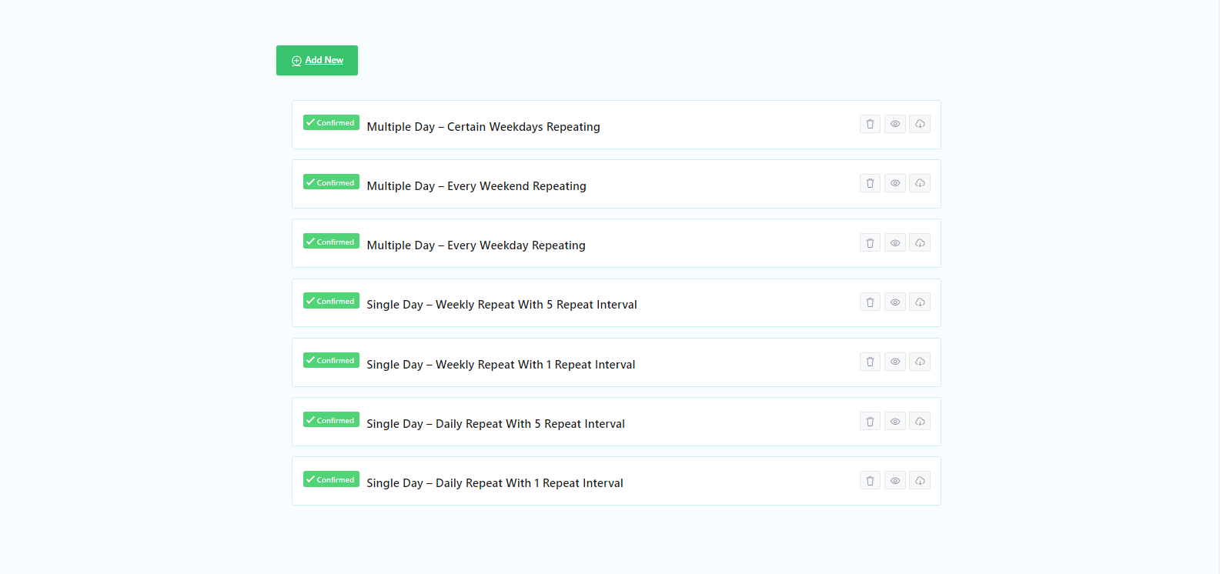Delete Weekly Repeat With 5 Repeat Interval event
The width and height of the screenshot is (1220, 574).
click(870, 302)
